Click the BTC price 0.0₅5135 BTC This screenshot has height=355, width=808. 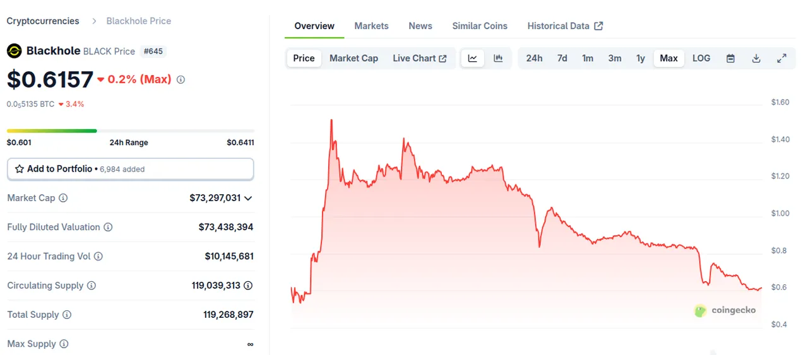[x=30, y=104]
